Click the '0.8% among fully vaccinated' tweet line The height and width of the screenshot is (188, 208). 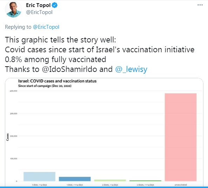[x=55, y=59]
